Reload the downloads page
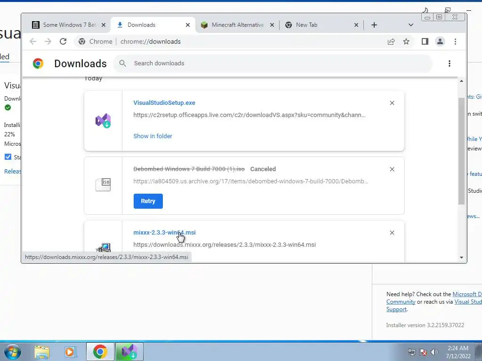 tap(63, 41)
